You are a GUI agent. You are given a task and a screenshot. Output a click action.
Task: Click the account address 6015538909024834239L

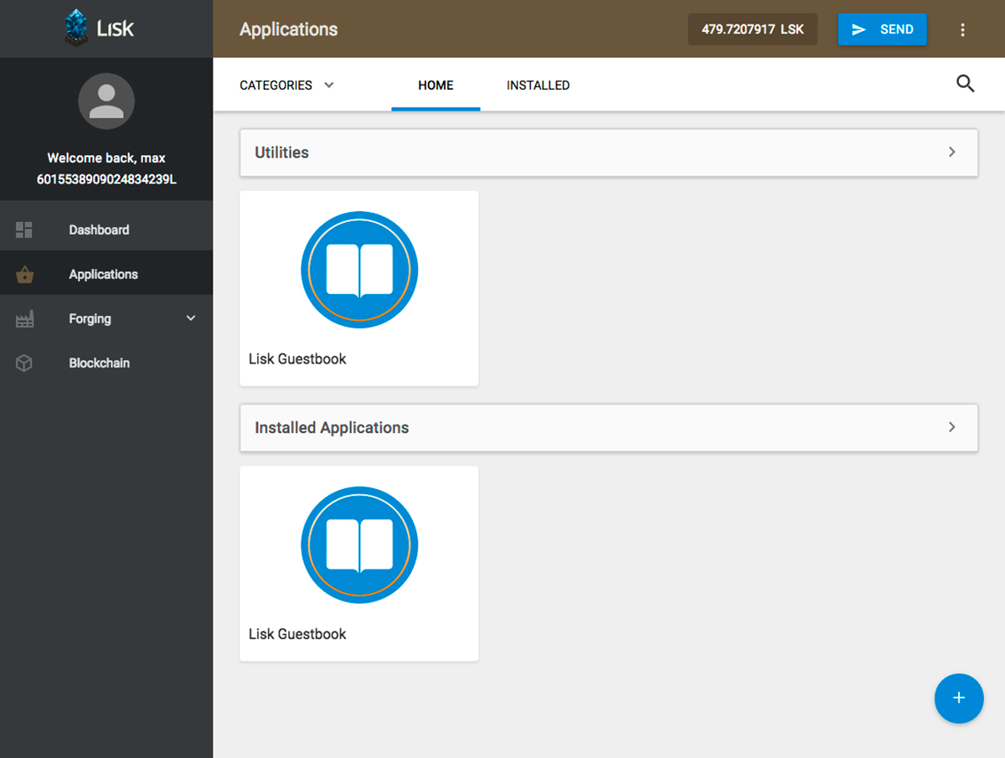point(106,179)
